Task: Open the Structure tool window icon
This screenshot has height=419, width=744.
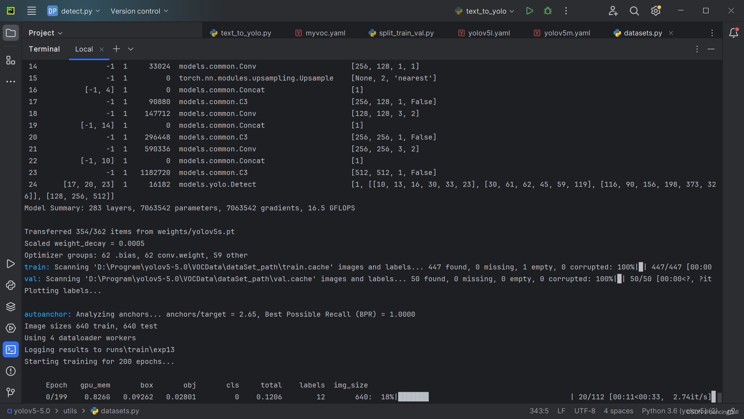Action: (x=11, y=60)
